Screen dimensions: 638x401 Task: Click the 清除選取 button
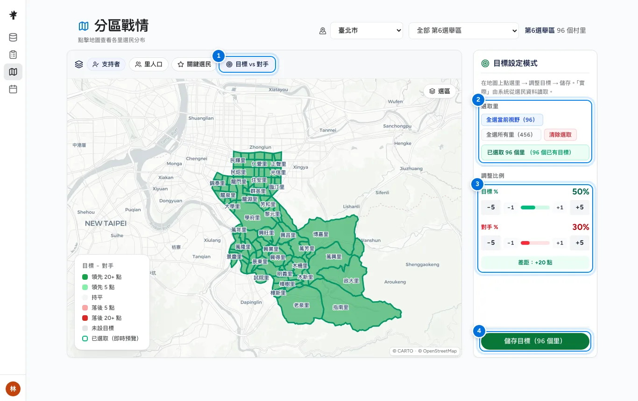click(x=560, y=135)
